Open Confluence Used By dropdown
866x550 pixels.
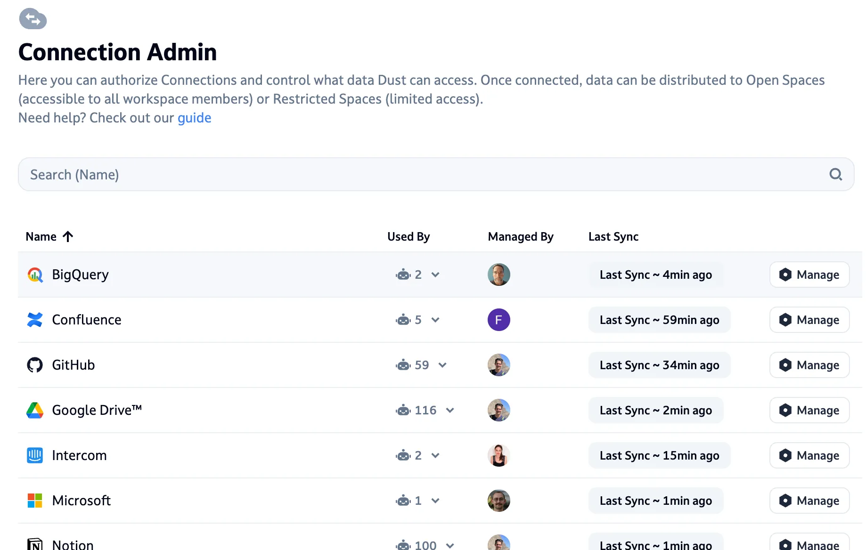(435, 320)
